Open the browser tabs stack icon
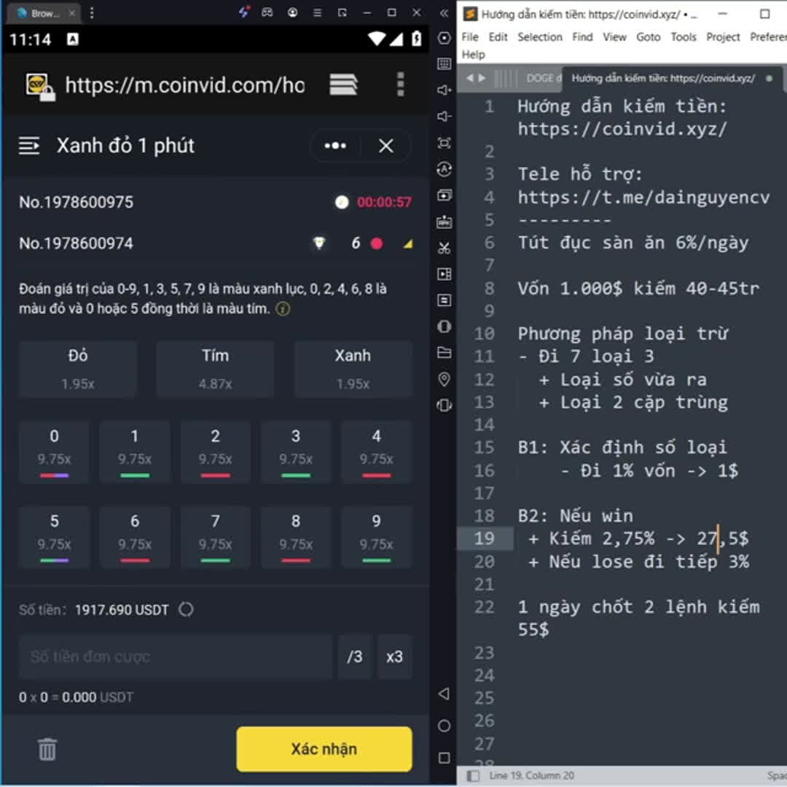The width and height of the screenshot is (787, 787). click(x=343, y=85)
